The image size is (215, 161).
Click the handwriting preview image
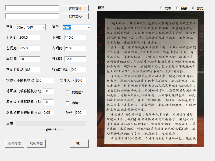click(150, 79)
